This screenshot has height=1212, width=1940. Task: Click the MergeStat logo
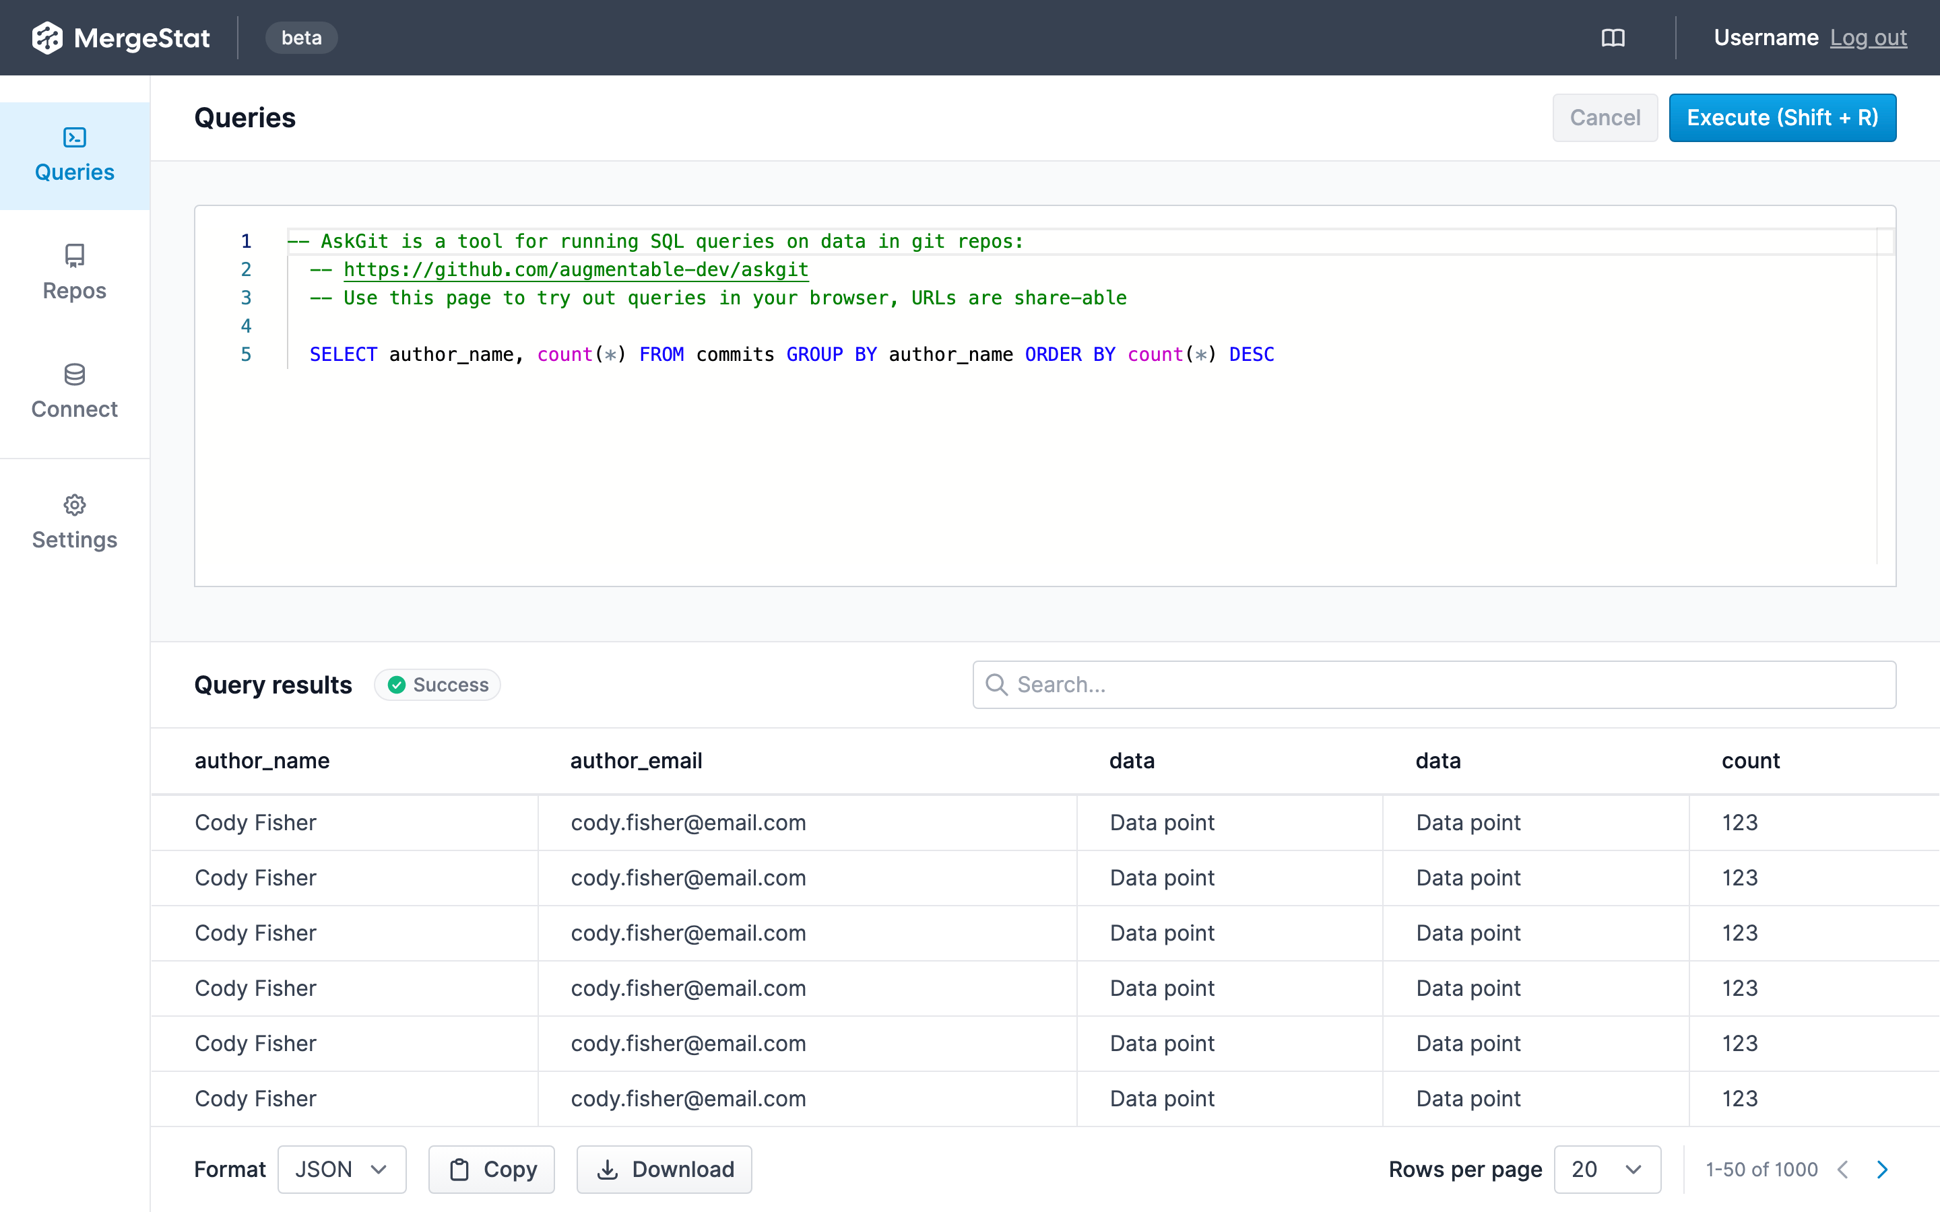coord(121,37)
